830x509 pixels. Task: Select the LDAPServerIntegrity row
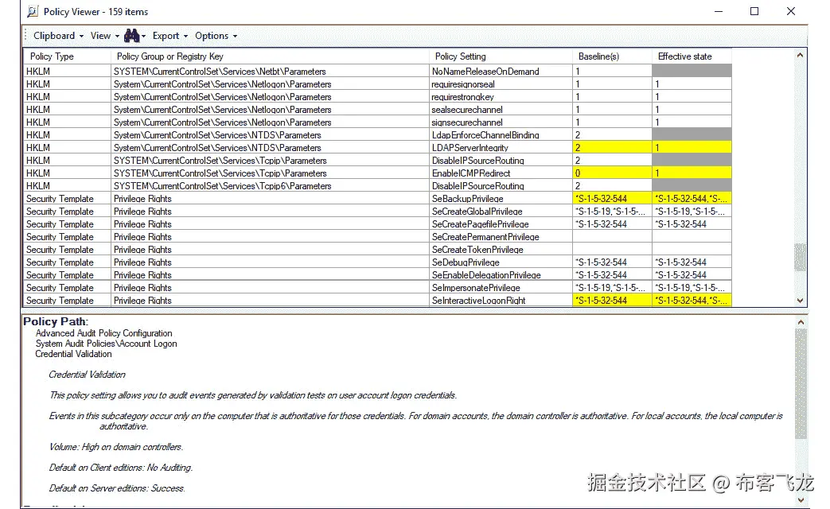(x=378, y=148)
